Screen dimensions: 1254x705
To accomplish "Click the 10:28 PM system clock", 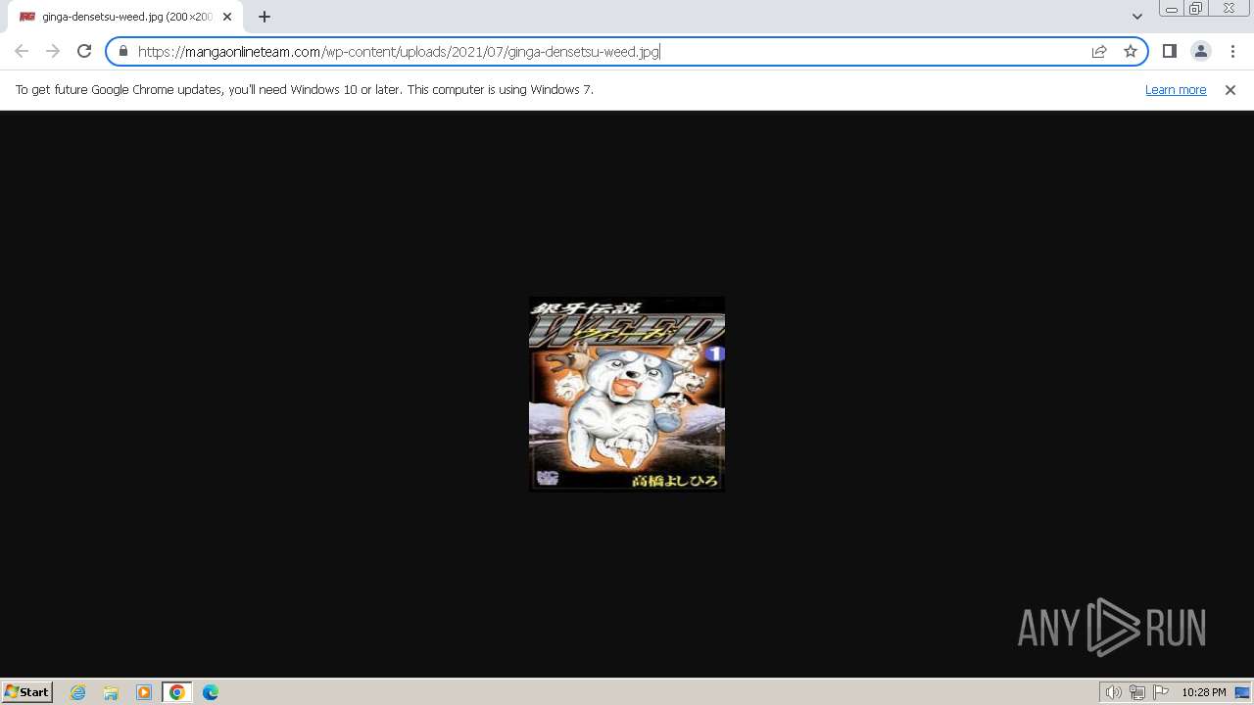I will tap(1203, 692).
